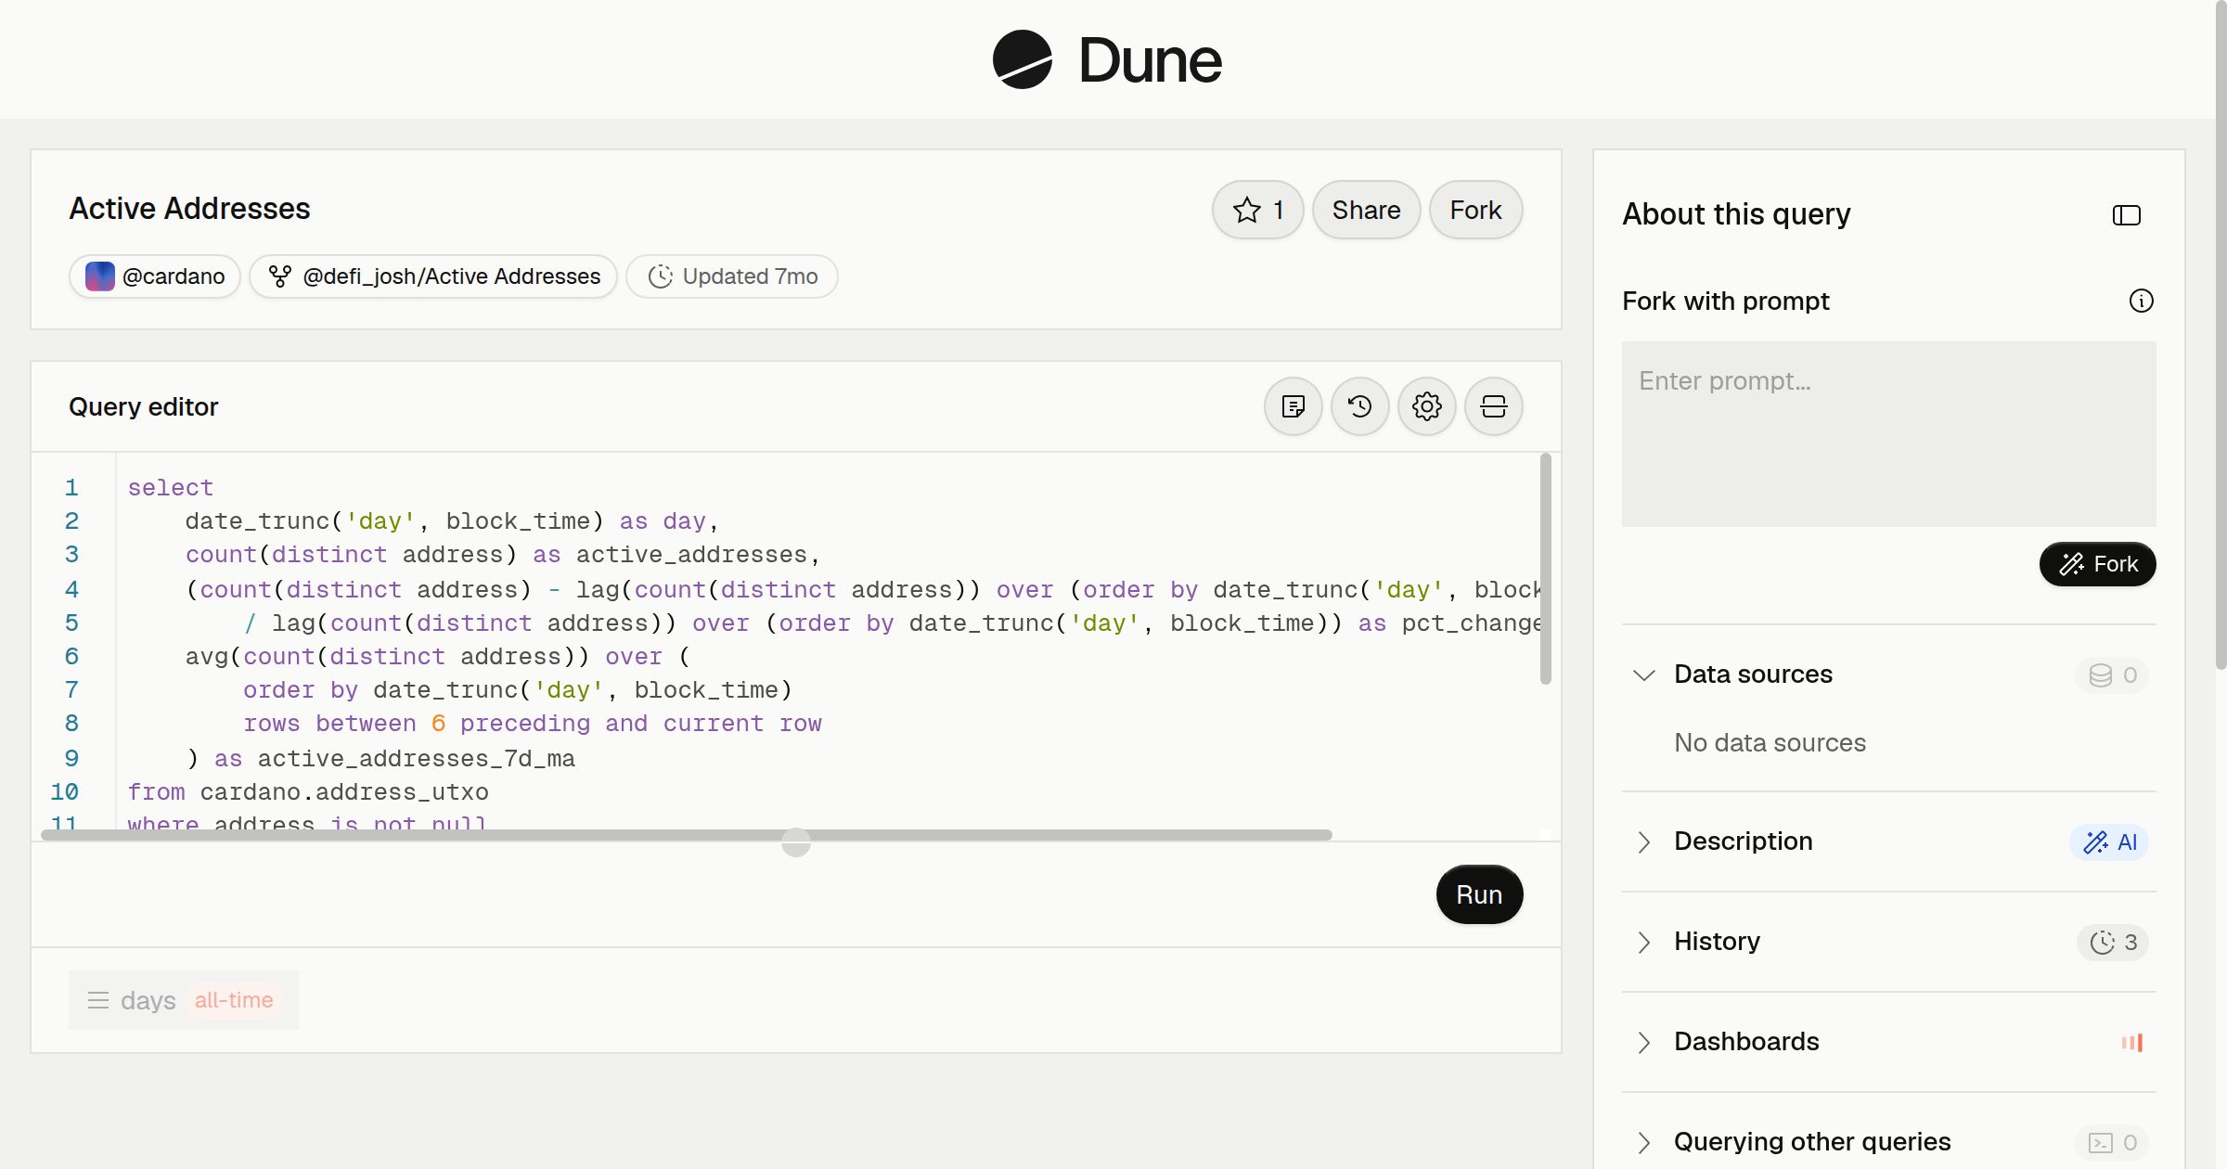Click the list icon beside days parameter
The height and width of the screenshot is (1169, 2227).
point(97,1000)
